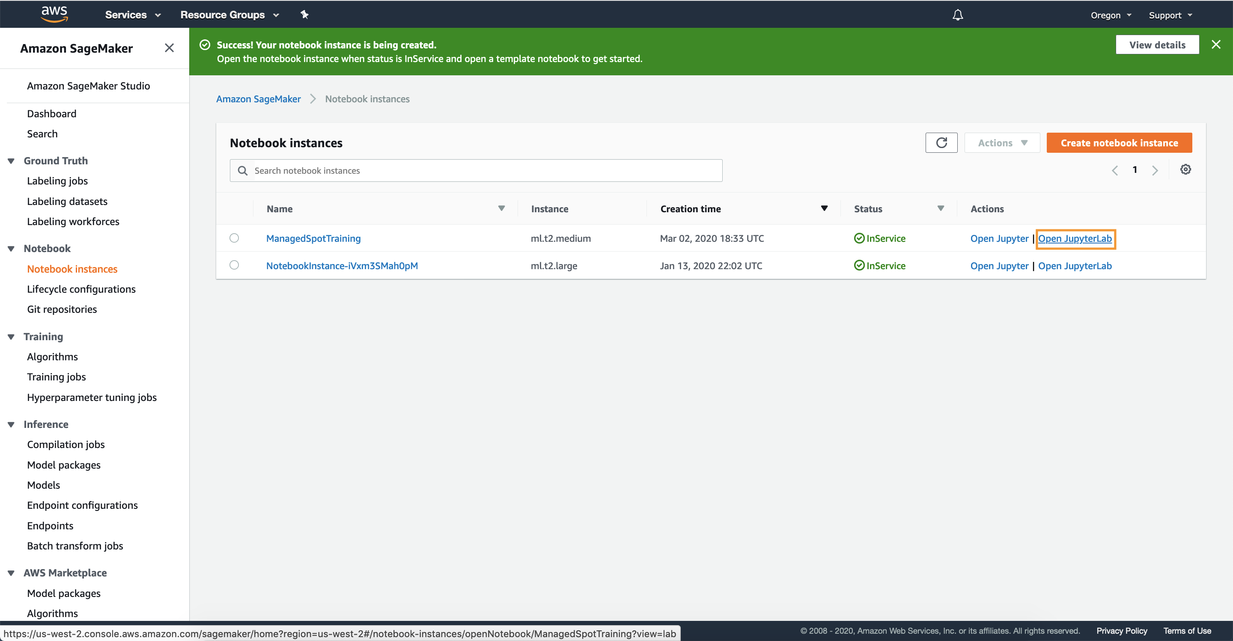The image size is (1233, 641).
Task: Click the search magnifier icon
Action: (x=243, y=171)
